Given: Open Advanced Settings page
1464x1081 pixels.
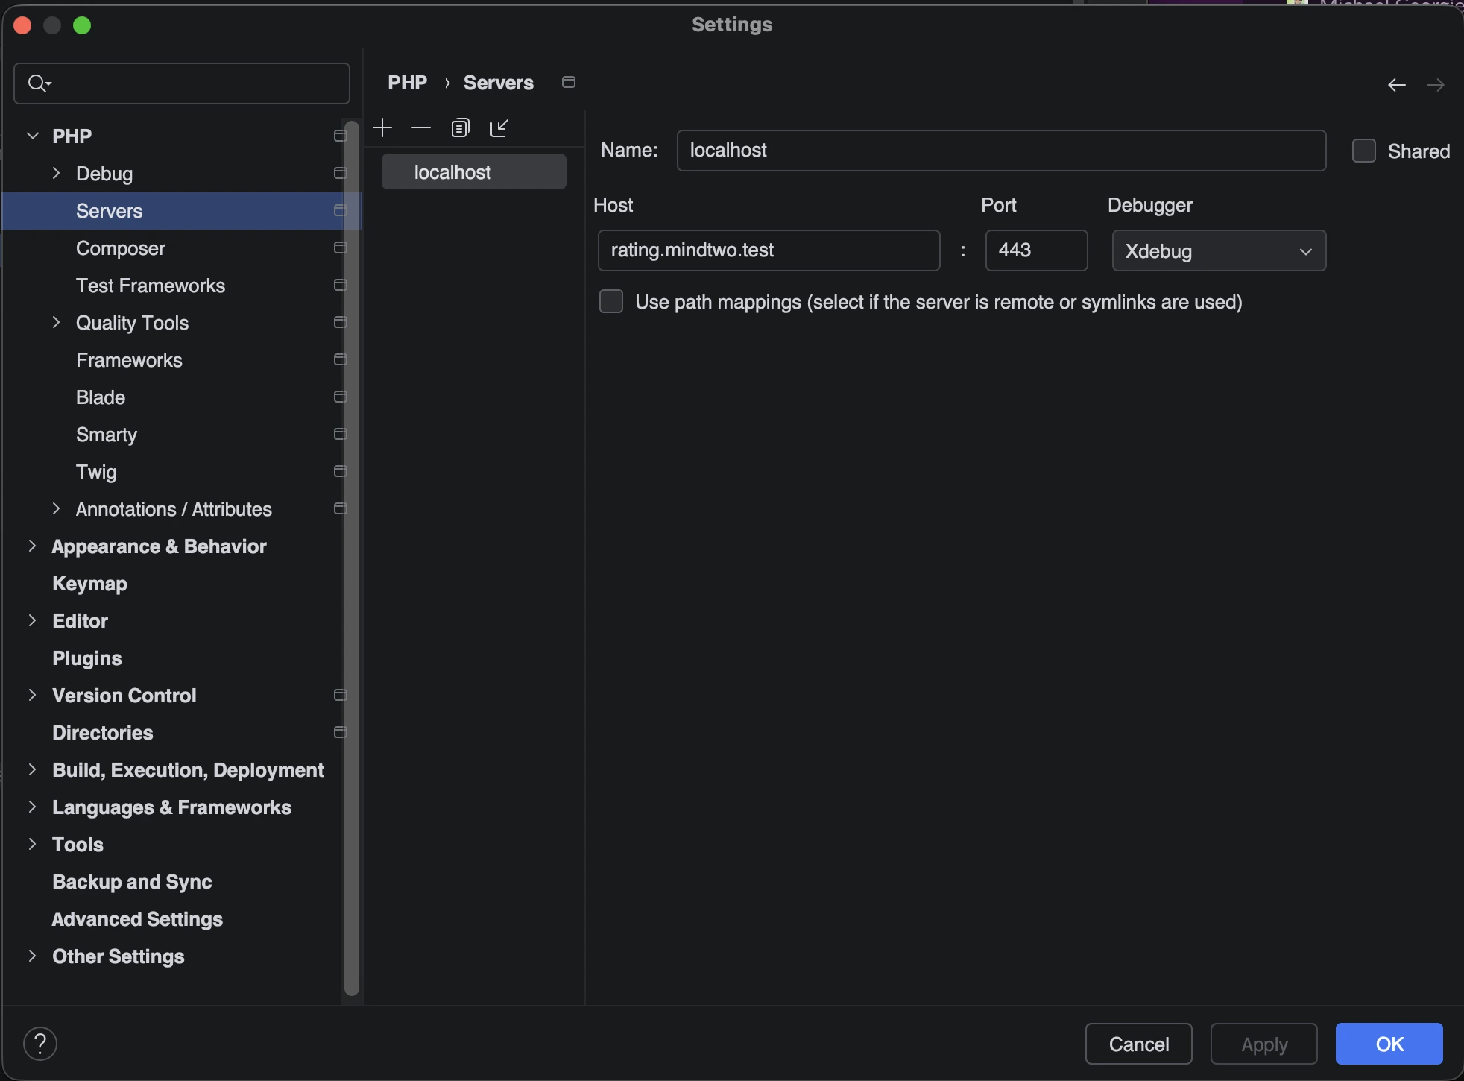Looking at the screenshot, I should pyautogui.click(x=137, y=919).
